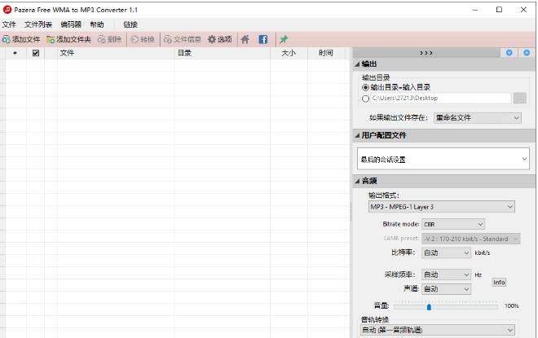Open the Facebook icon in toolbar
This screenshot has height=338, width=538.
tap(263, 39)
